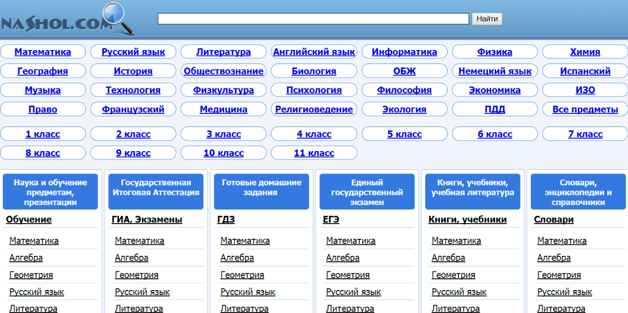Open the 1 класс grade link
The height and width of the screenshot is (313, 628).
tap(43, 134)
